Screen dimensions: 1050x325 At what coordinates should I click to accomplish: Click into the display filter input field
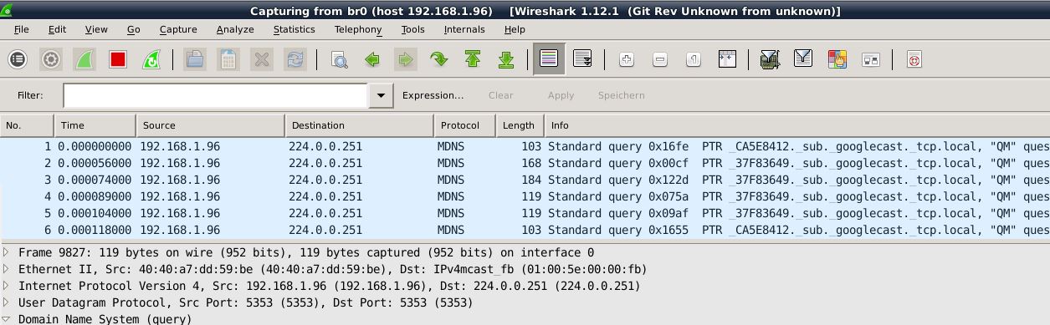coord(216,95)
